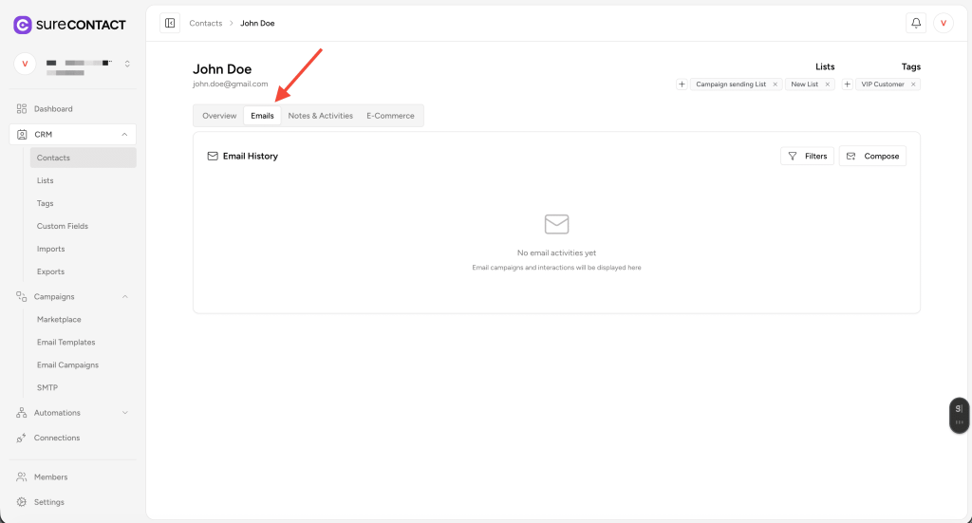Add a new list with plus icon
Image resolution: width=972 pixels, height=523 pixels.
click(682, 84)
